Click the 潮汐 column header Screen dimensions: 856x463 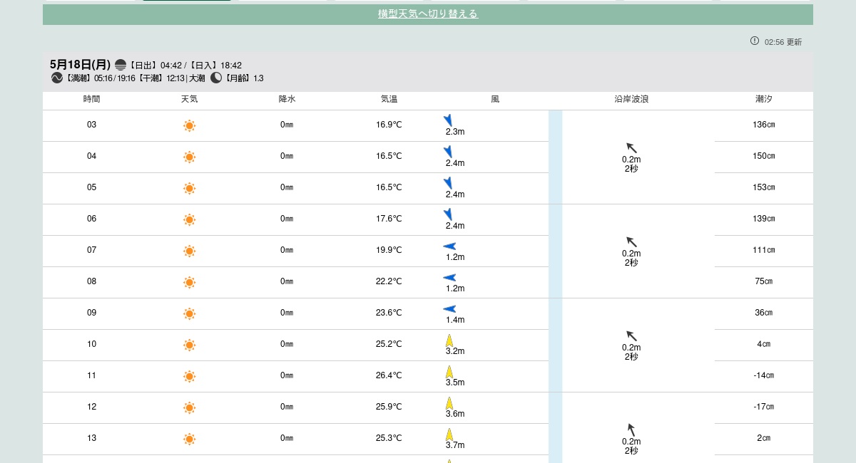pos(763,100)
